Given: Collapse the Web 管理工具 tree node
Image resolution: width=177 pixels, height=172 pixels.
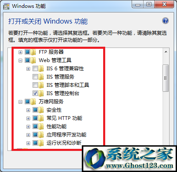Looking at the screenshot, I should tap(20, 60).
